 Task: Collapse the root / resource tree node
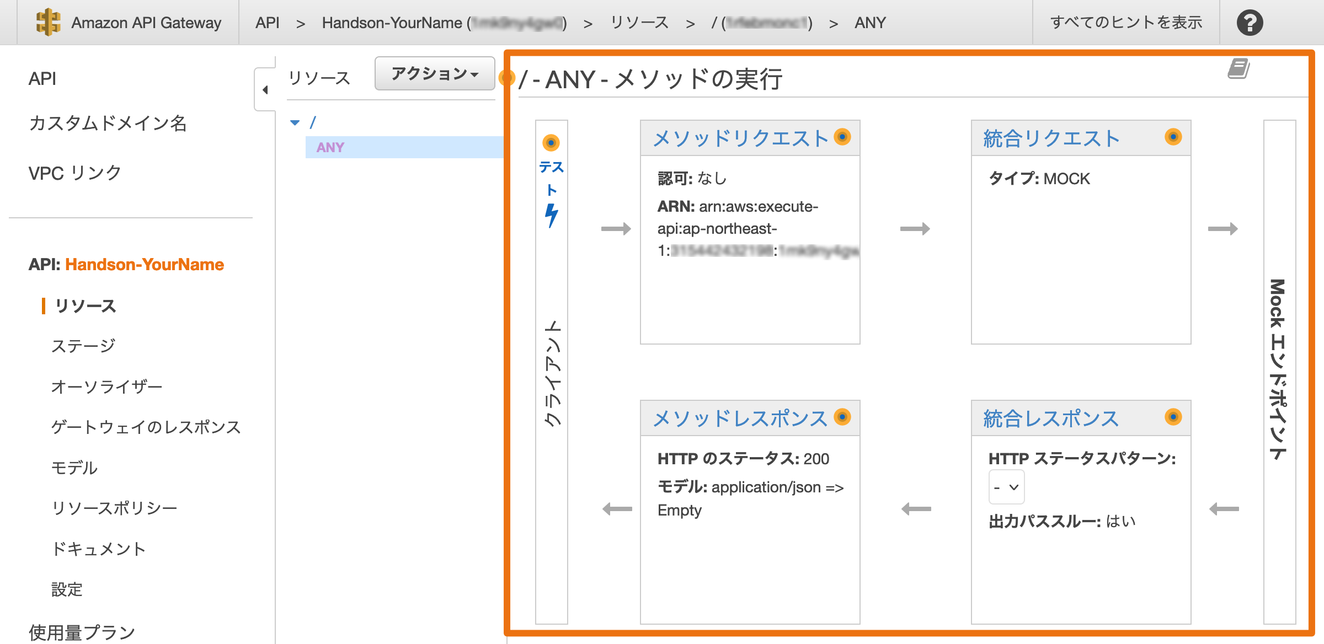click(x=295, y=122)
